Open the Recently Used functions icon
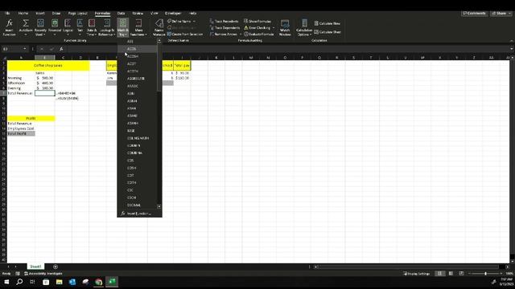Viewport: 515px width, 289px height. point(40,27)
